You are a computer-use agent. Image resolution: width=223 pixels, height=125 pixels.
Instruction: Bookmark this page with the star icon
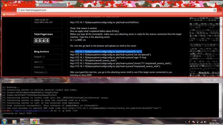point(215,10)
